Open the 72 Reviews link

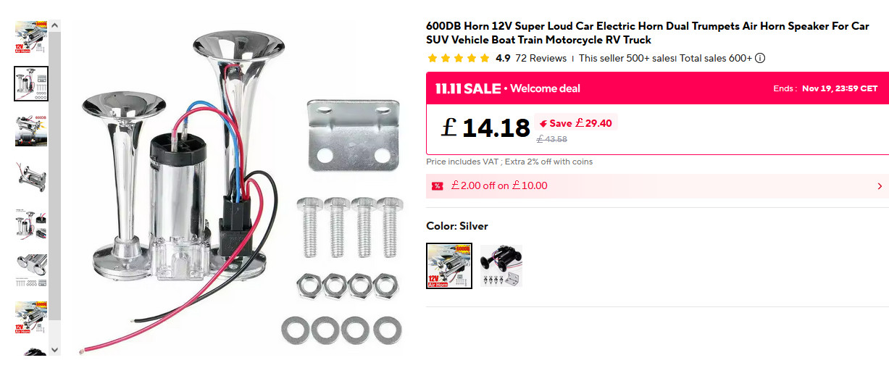(x=541, y=59)
